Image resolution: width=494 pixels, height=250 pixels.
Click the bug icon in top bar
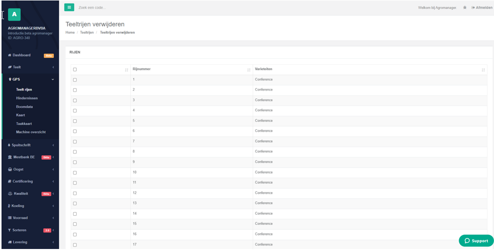tap(465, 8)
